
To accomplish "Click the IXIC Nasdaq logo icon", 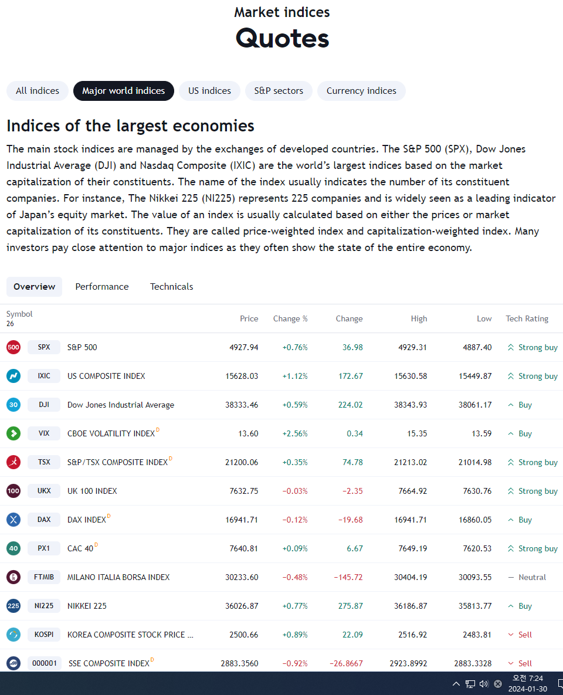I will point(13,376).
